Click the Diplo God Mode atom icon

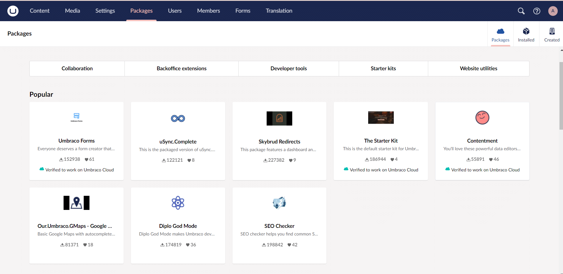(178, 203)
